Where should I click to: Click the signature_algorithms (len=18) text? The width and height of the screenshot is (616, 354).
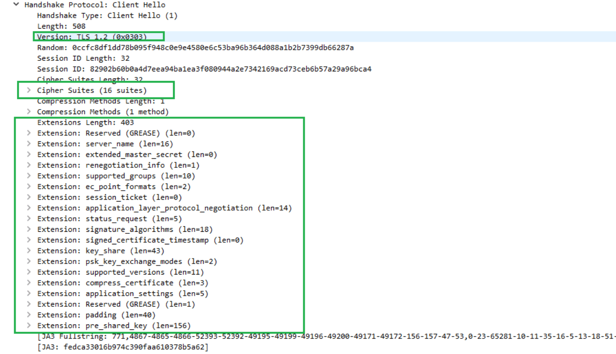(149, 229)
